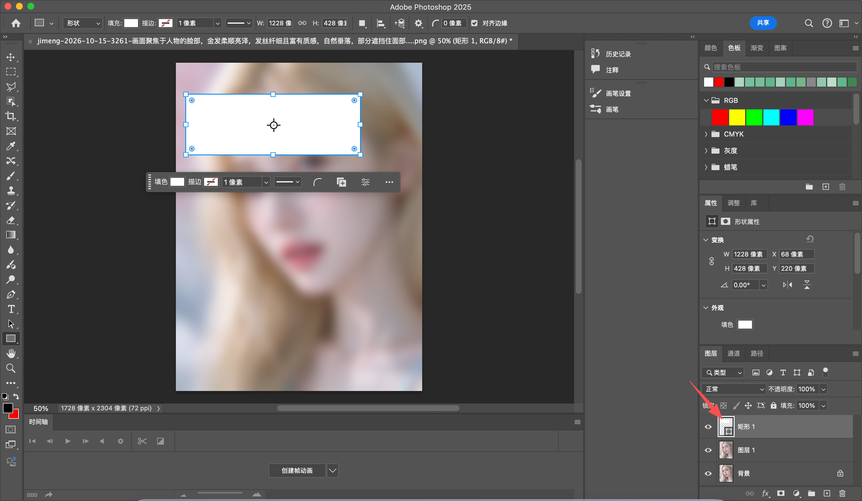
Task: Add layer mask icon in Layers panel
Action: pyautogui.click(x=781, y=493)
